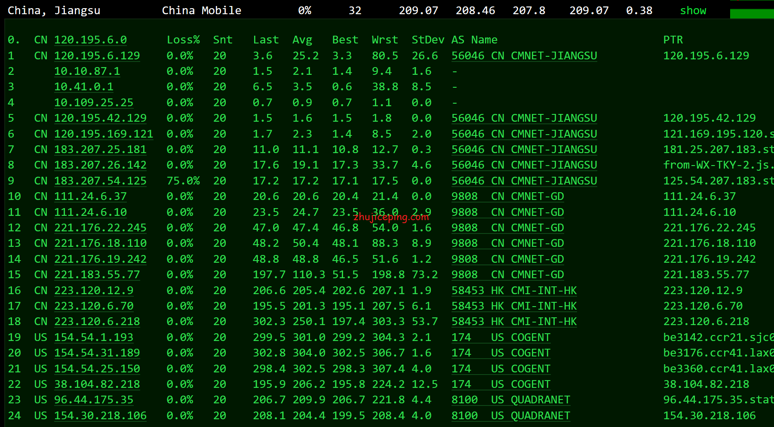Viewport: 774px width, 427px height.
Task: Open IP link 120.195.42.129 in hop 5
Action: [100, 118]
